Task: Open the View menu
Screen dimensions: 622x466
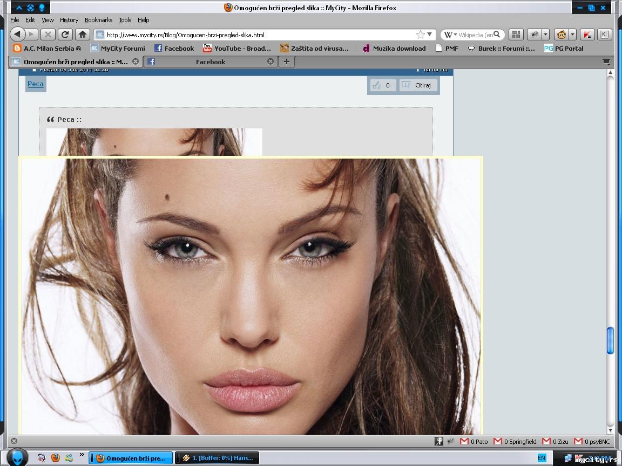Action: [x=48, y=20]
